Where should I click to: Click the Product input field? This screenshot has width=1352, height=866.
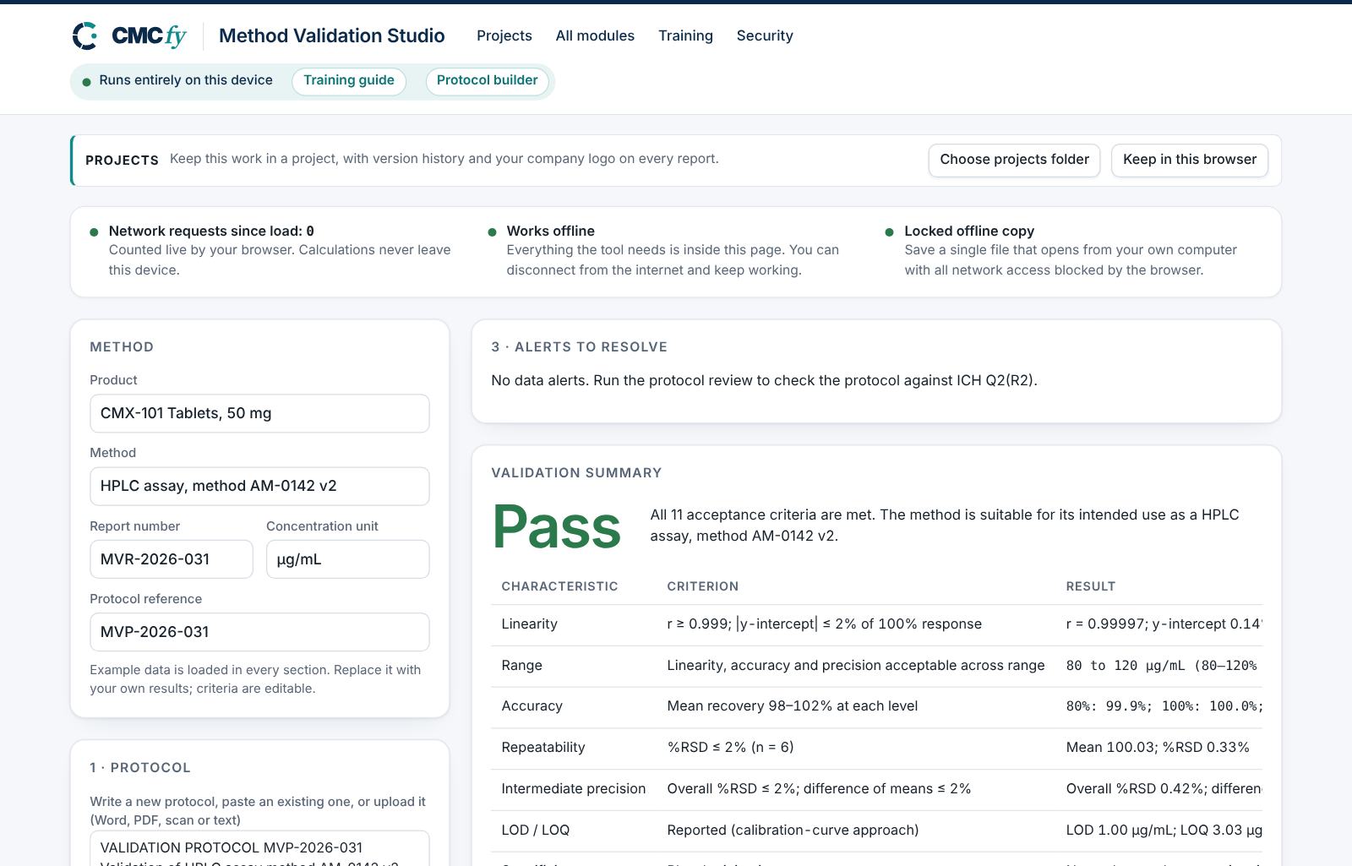pyautogui.click(x=259, y=413)
